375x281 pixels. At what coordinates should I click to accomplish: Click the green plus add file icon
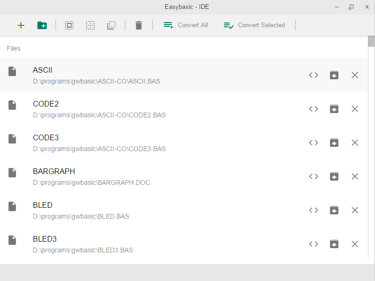click(21, 25)
